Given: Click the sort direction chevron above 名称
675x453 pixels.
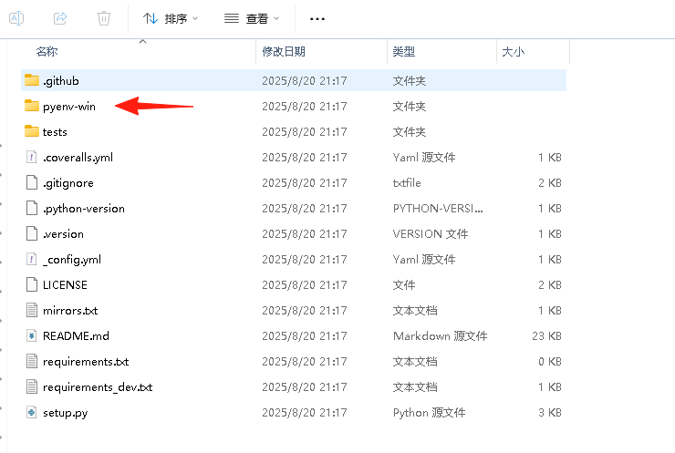Looking at the screenshot, I should pos(143,41).
